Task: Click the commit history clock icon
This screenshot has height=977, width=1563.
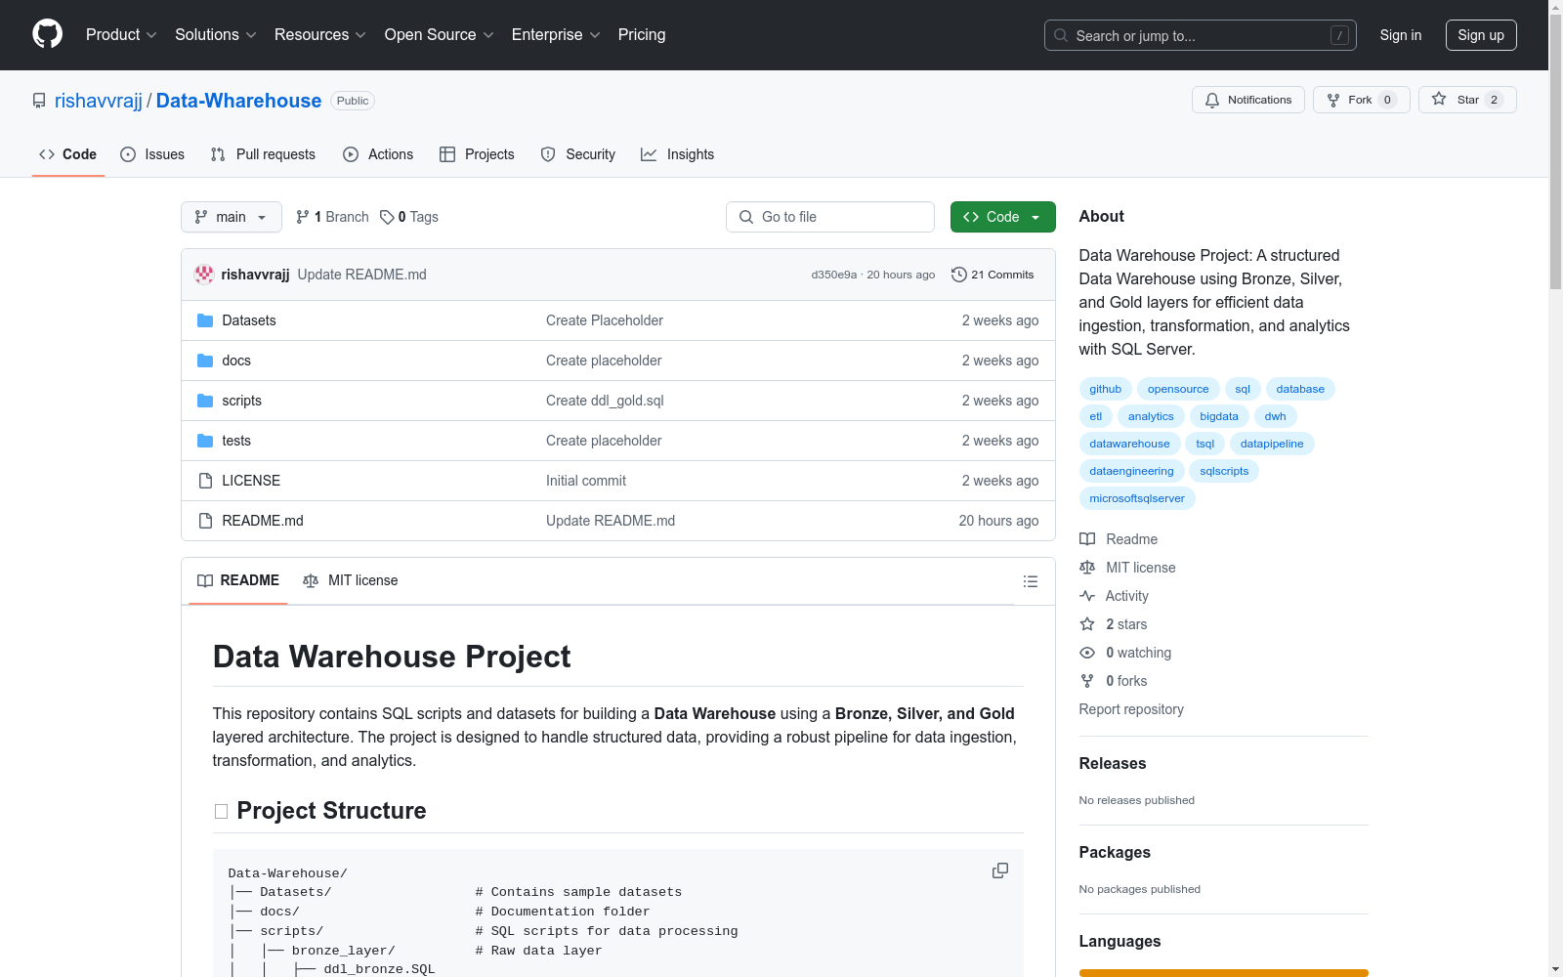Action: pyautogui.click(x=958, y=275)
